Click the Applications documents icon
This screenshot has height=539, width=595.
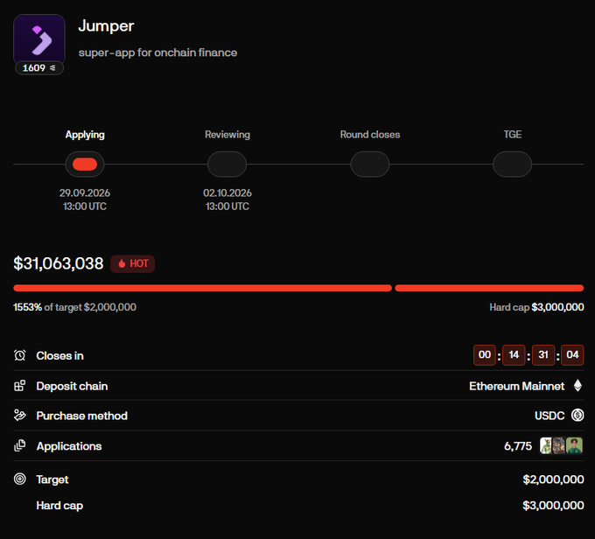(20, 445)
